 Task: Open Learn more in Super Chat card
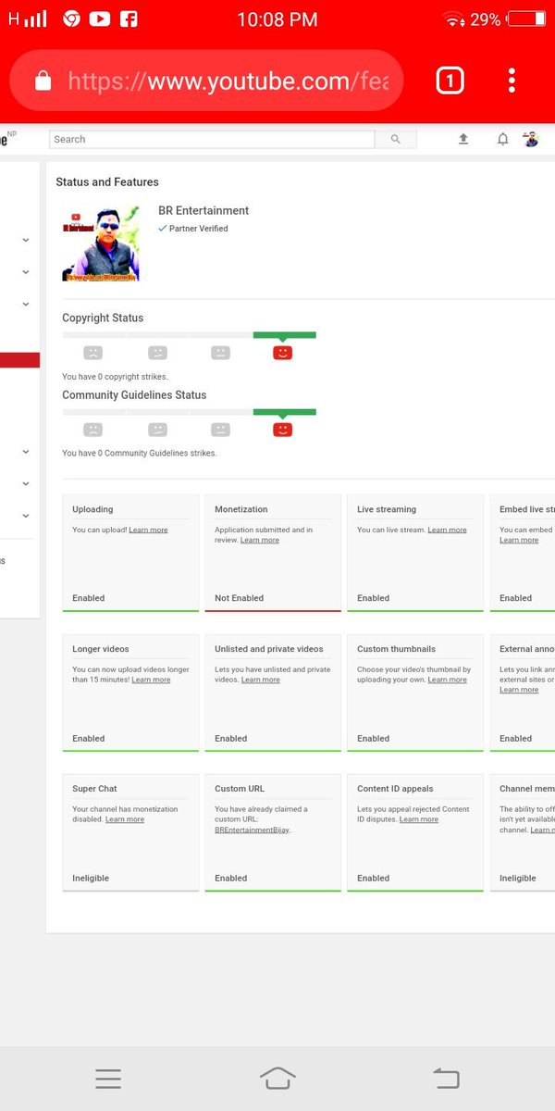tap(125, 820)
